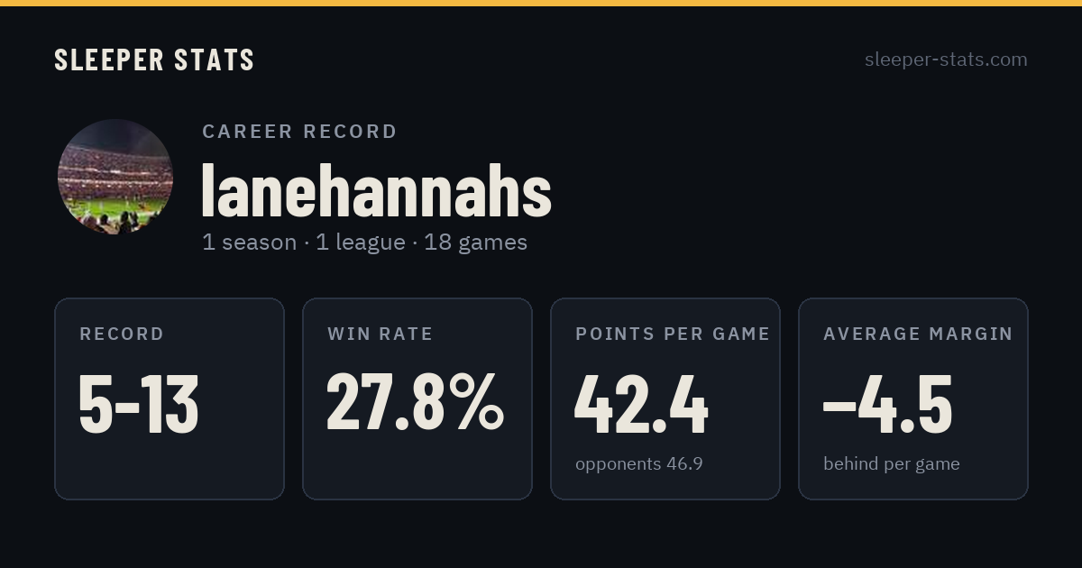This screenshot has height=568, width=1082.
Task: Click the AVERAGE MARGIN label
Action: coord(918,334)
